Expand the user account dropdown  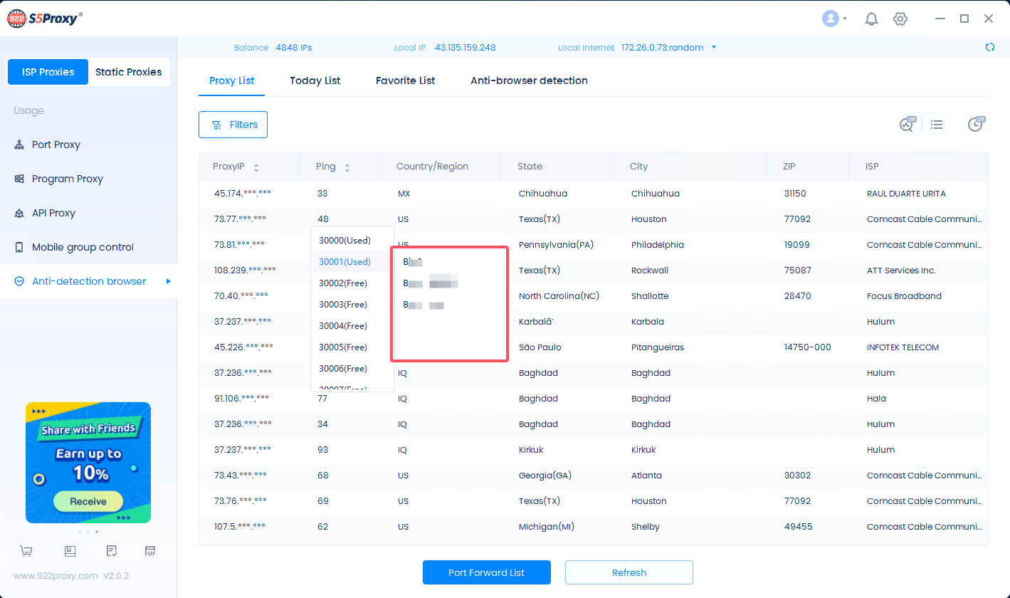point(834,19)
